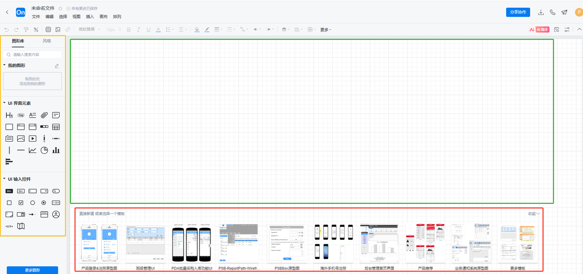The image size is (583, 274).
Task: Select the slider control shape
Action: [32, 214]
